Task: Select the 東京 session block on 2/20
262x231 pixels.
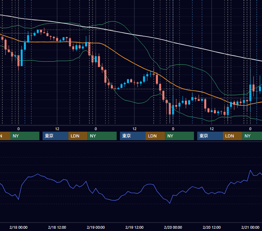Action: click(210, 136)
